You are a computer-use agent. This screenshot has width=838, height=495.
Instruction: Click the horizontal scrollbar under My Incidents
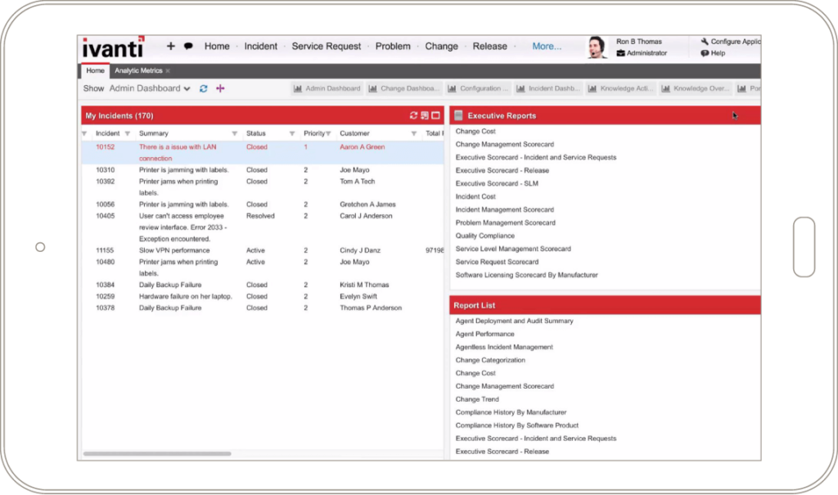157,454
